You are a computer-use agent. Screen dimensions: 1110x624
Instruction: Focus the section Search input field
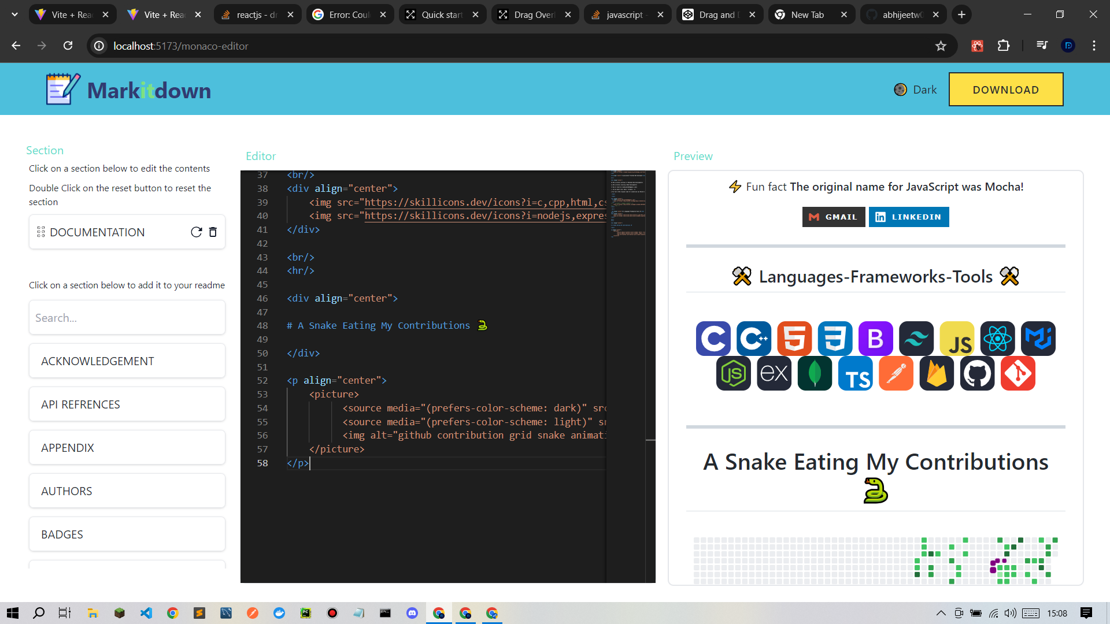pos(127,318)
